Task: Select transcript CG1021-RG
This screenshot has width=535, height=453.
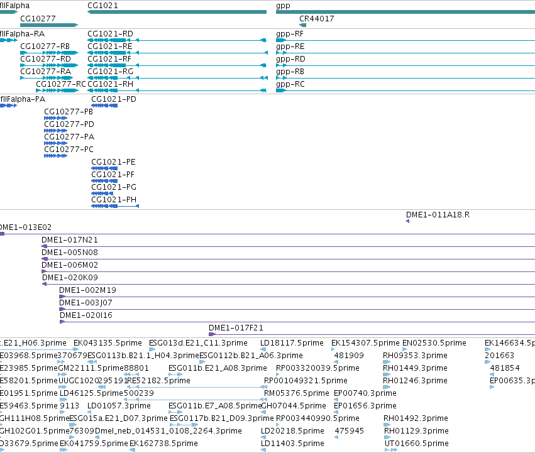Action: click(177, 78)
